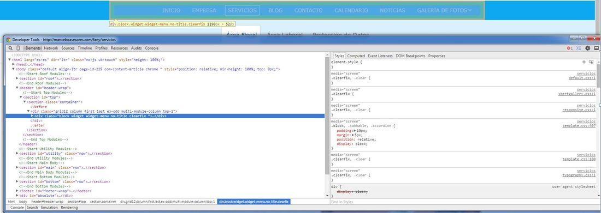Open the Audits panel
The width and height of the screenshot is (601, 213).
tap(137, 48)
